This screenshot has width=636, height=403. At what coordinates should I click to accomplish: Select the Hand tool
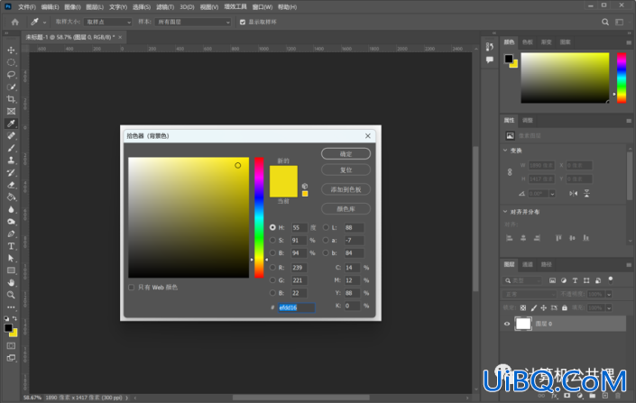(x=11, y=282)
